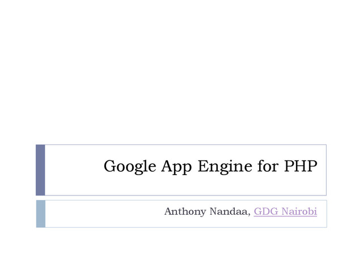The image size is (363, 272).
Task: Click the letters GDG in the link
Action: [x=266, y=211]
